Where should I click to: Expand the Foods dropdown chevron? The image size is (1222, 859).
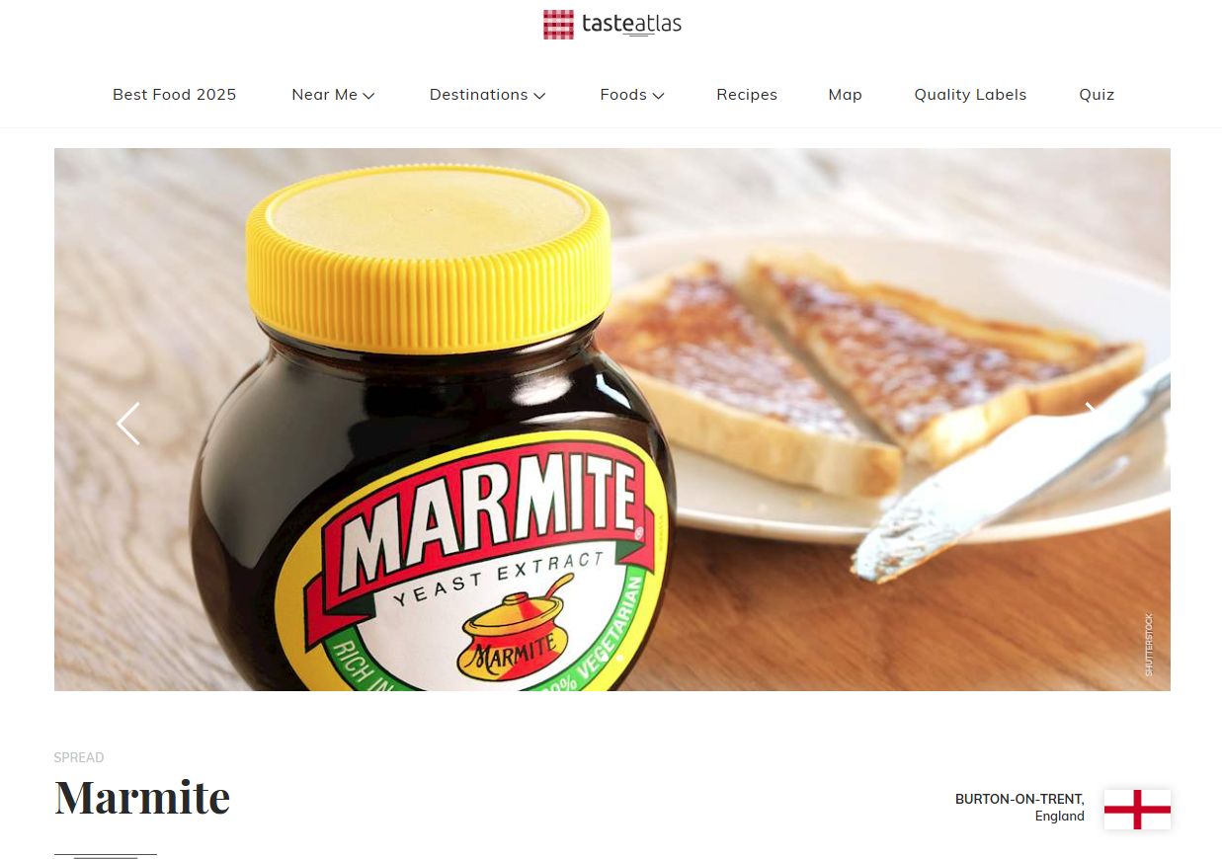[658, 96]
